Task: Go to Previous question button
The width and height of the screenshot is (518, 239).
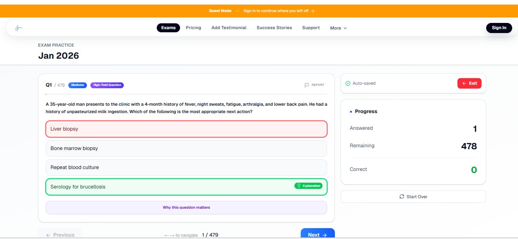Action: click(x=60, y=235)
